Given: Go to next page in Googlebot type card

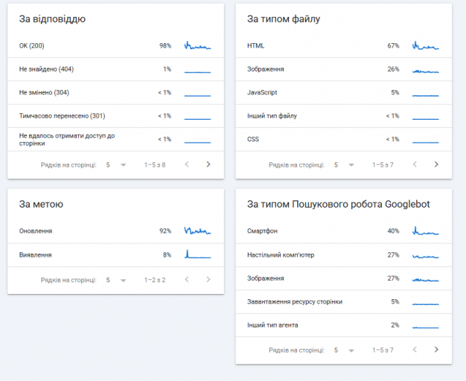Looking at the screenshot, I should [x=436, y=350].
